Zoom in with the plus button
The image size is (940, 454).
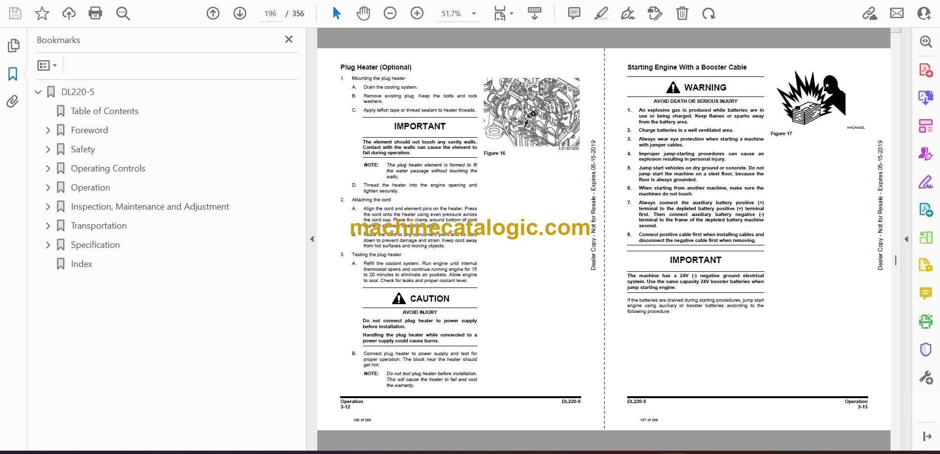pos(417,13)
